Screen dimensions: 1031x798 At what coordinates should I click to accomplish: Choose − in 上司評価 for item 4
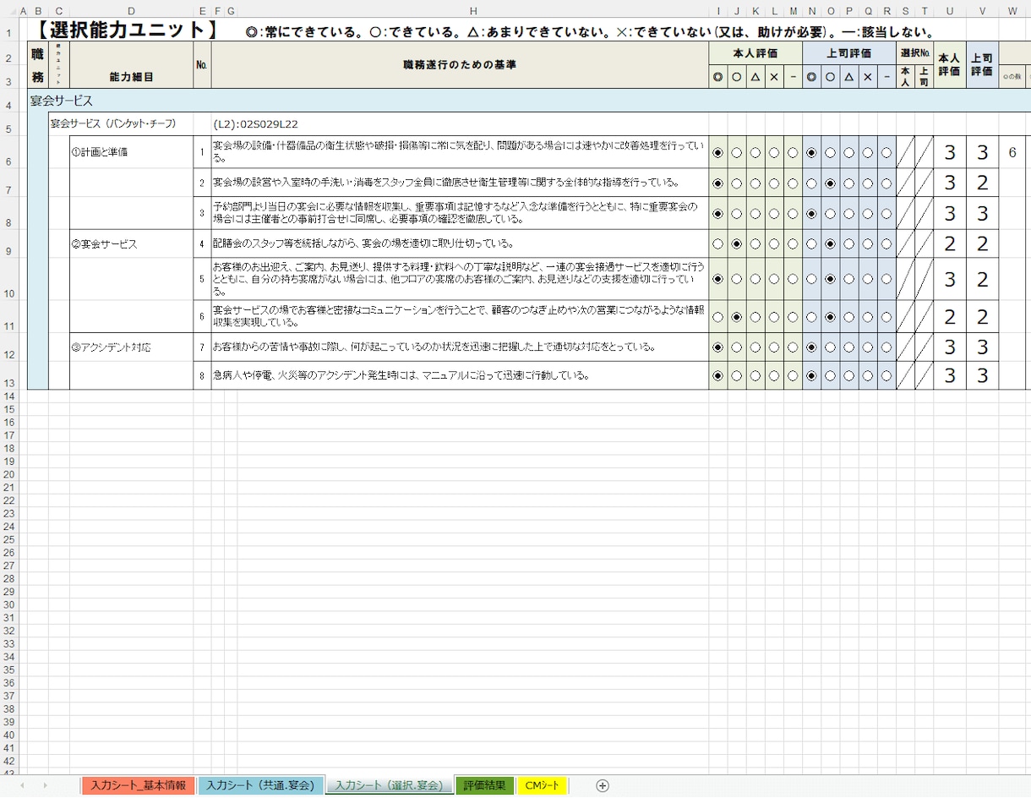886,244
